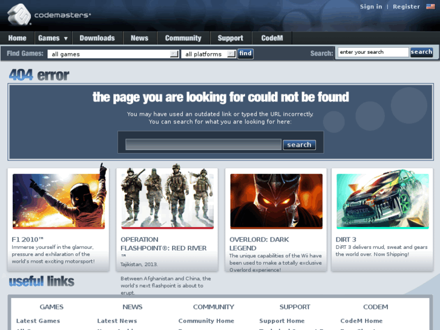Viewport: 440px width, 330px height.
Task: Focus the top 'enter your search' field
Action: 373,52
